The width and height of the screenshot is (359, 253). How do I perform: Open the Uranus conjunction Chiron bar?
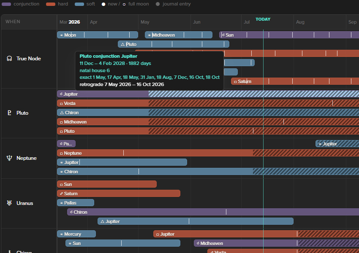coord(213,212)
